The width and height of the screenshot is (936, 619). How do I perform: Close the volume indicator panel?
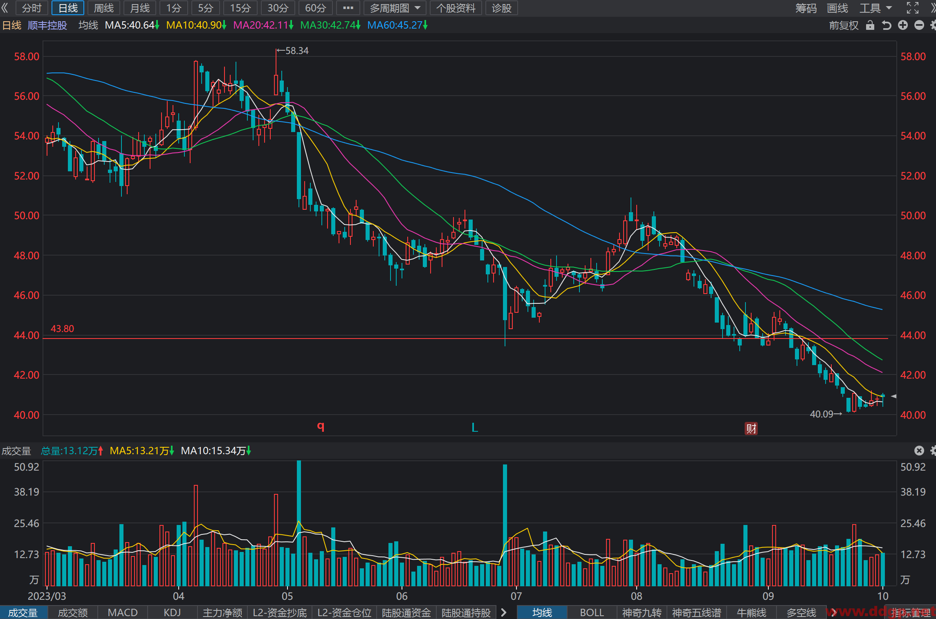[919, 451]
